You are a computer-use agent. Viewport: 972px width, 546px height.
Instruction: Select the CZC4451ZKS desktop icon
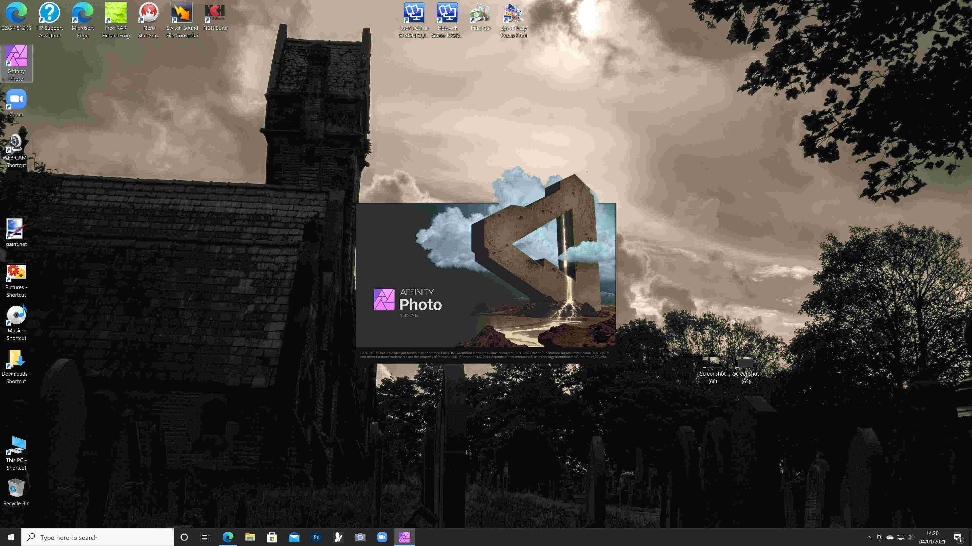[16, 17]
